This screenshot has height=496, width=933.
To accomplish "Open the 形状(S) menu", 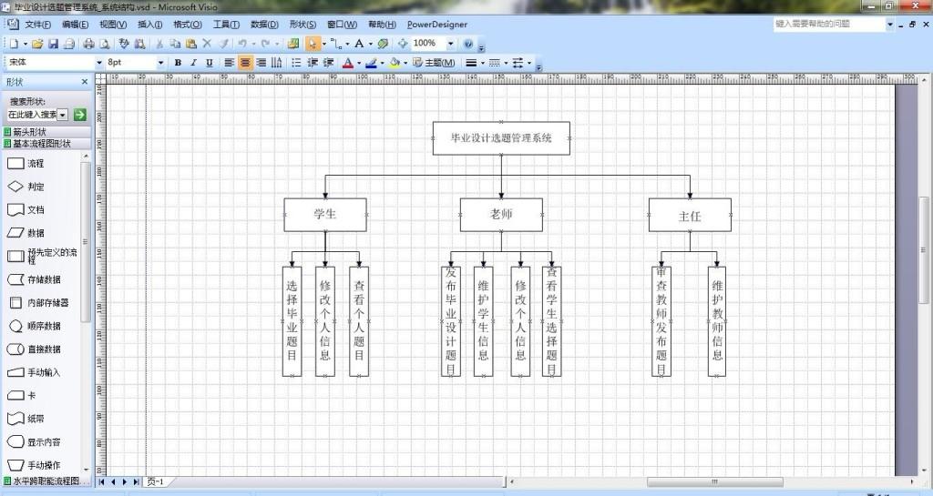I will (302, 25).
